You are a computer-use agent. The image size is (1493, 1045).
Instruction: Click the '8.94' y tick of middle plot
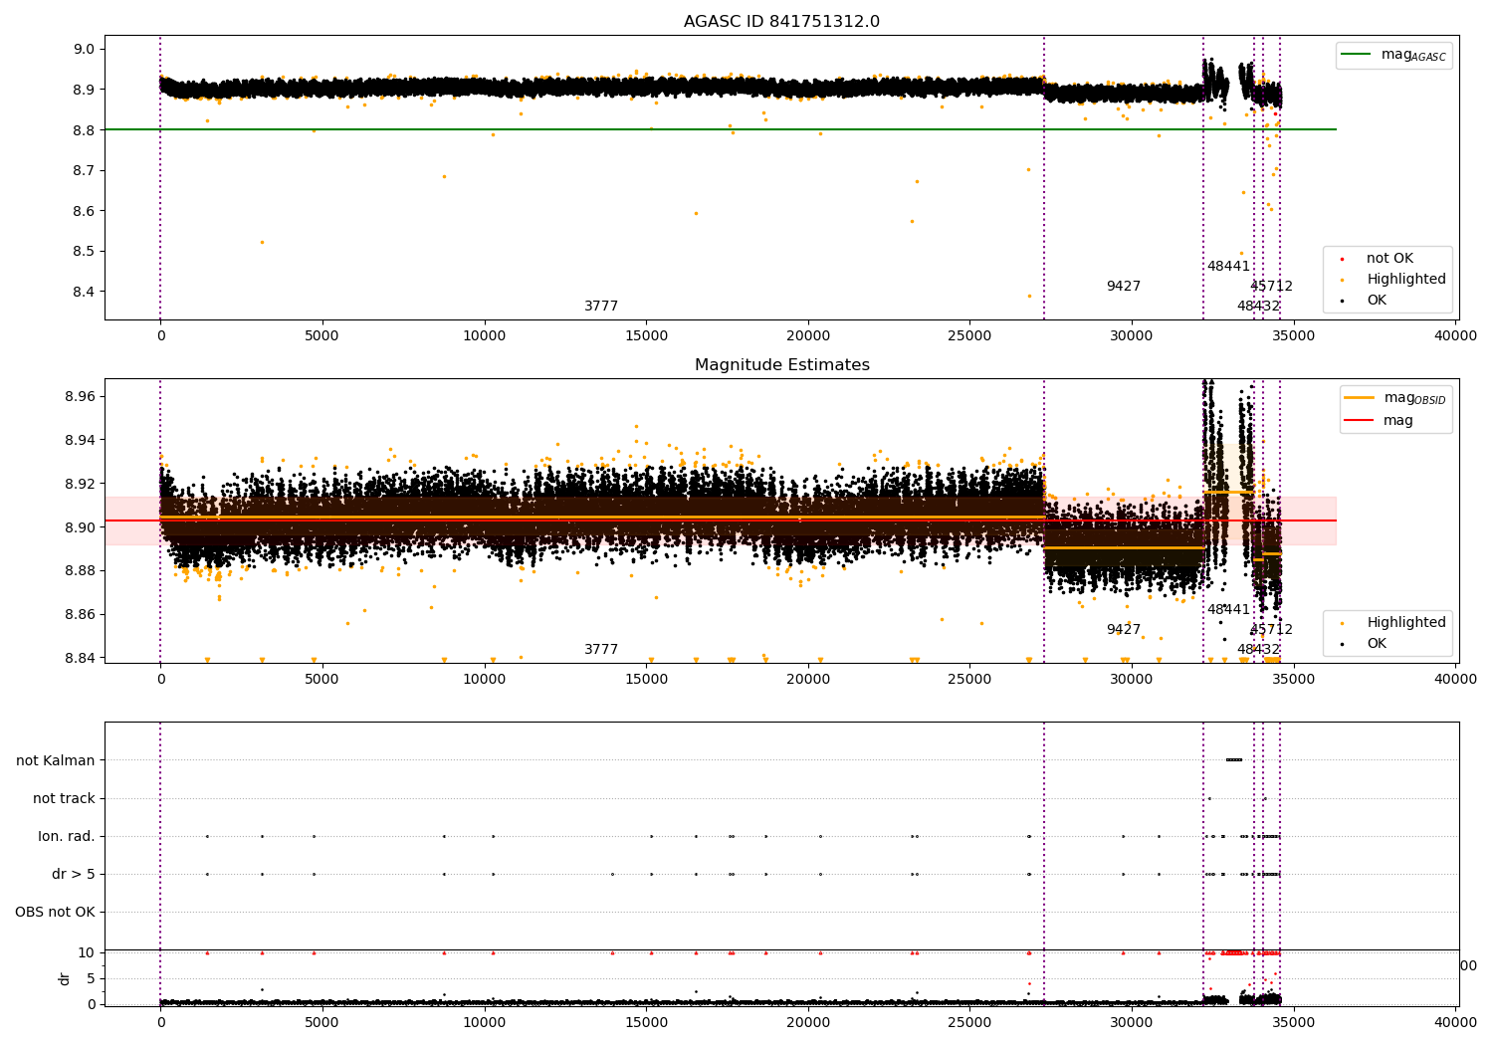point(81,440)
